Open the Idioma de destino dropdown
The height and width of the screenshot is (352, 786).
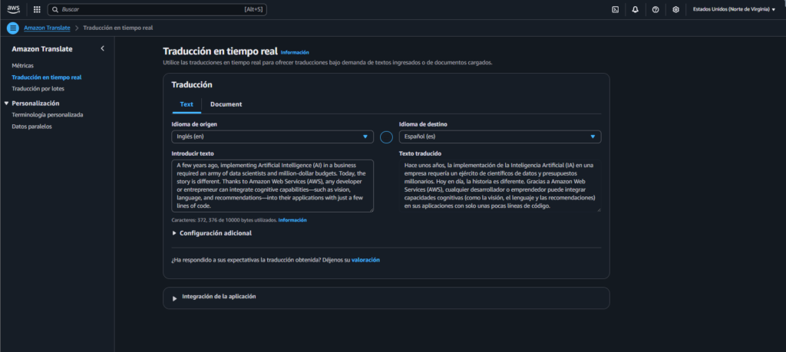point(500,137)
